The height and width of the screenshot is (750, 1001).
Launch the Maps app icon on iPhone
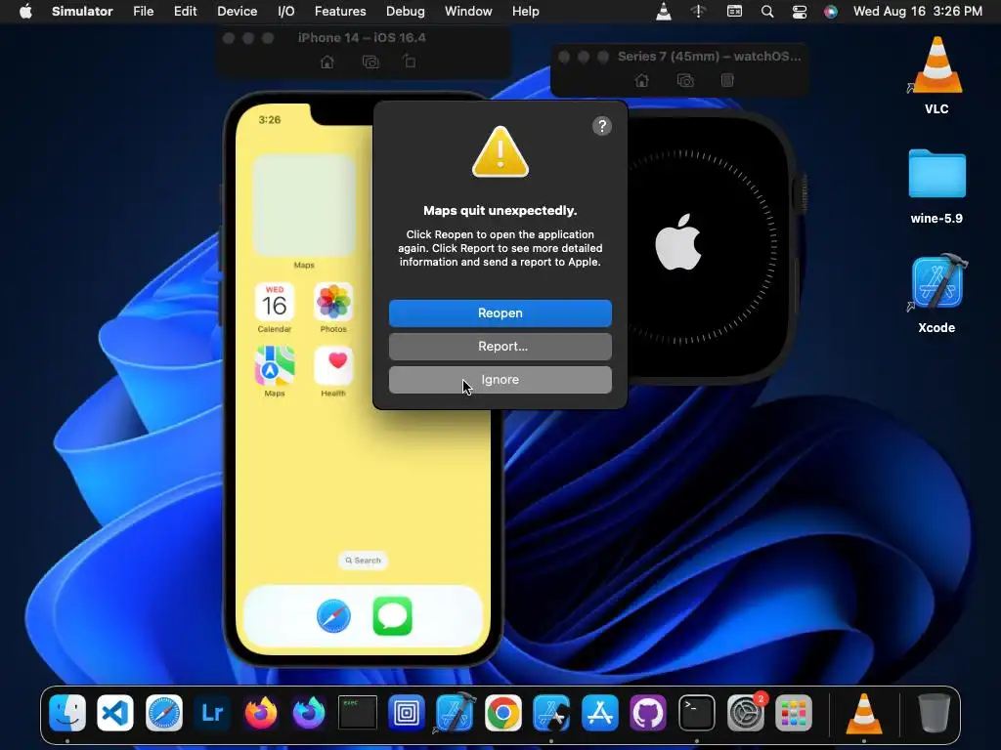click(x=275, y=366)
